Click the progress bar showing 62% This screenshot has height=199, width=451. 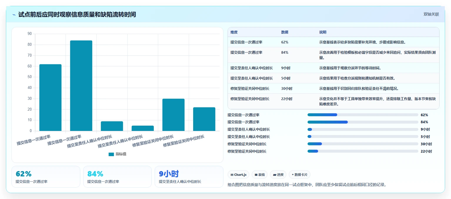tap(363, 115)
